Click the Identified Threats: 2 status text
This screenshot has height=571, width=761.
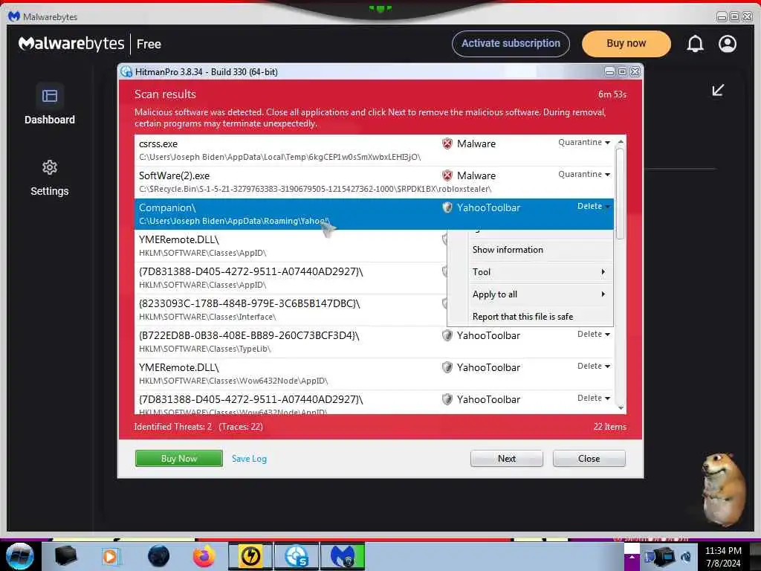tap(172, 427)
